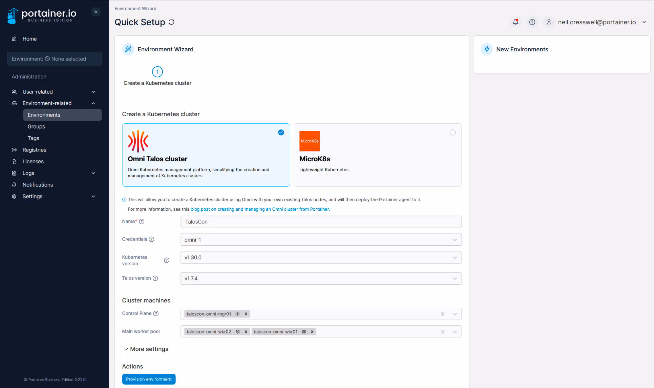
Task: Click the Provision environment button
Action: coord(149,379)
